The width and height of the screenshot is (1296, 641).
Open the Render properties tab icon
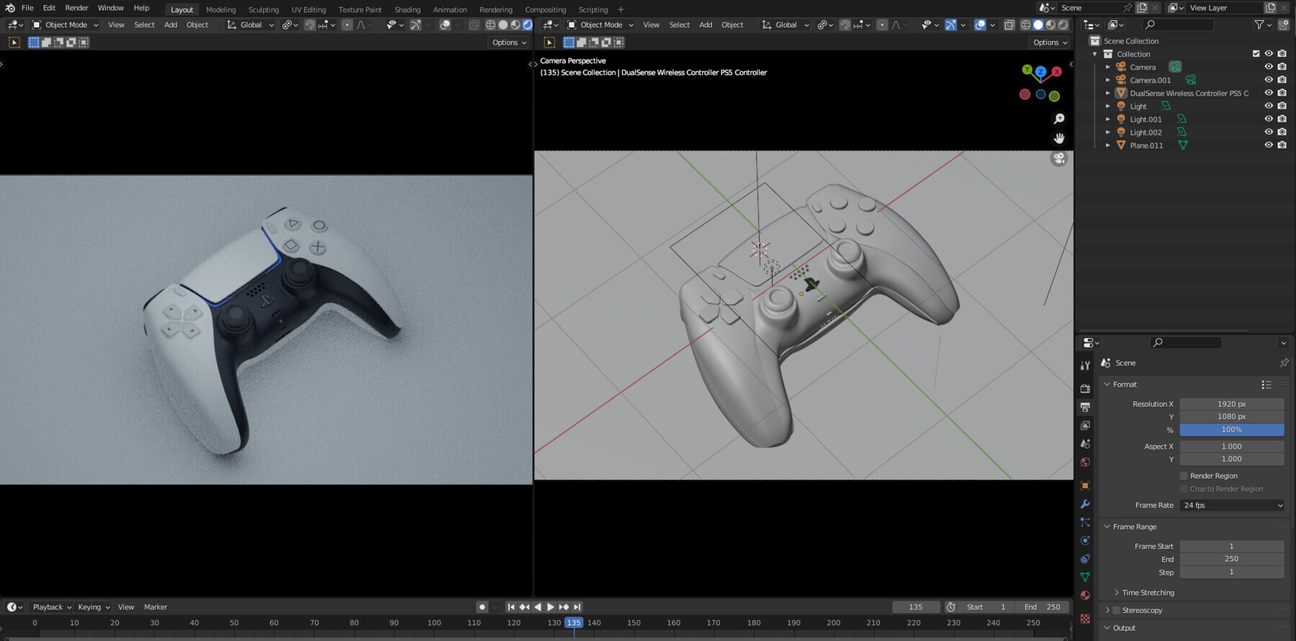[1085, 388]
